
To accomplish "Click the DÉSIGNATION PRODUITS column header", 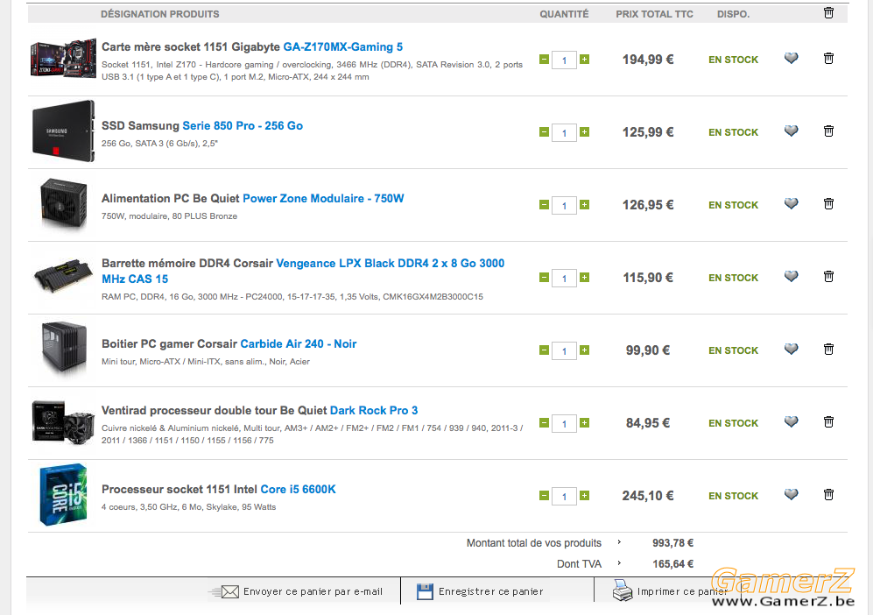I will [x=159, y=14].
